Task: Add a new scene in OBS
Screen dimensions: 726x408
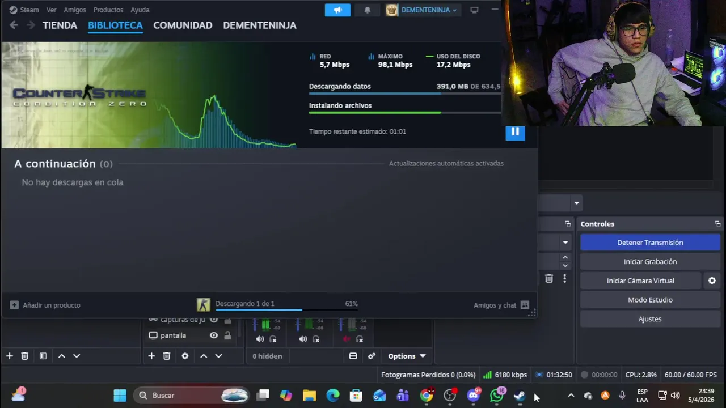Action: [10, 356]
